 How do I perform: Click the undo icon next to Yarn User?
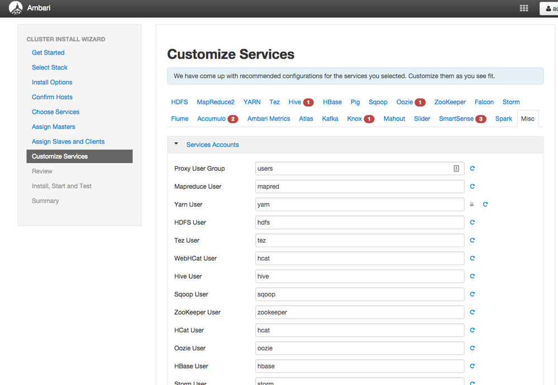(485, 204)
